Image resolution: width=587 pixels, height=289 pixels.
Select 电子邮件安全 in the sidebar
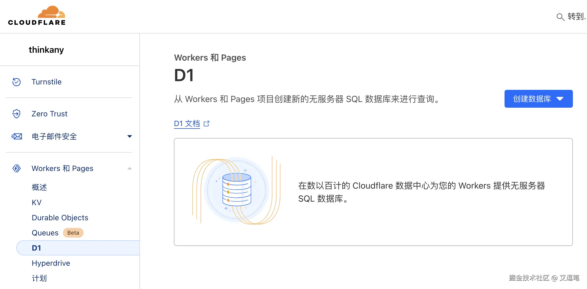54,136
